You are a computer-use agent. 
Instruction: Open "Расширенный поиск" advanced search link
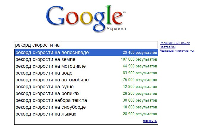tap(175, 43)
